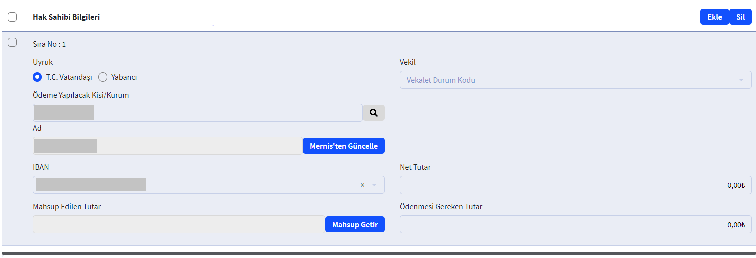
Task: Click the magnifier search icon
Action: tap(373, 113)
